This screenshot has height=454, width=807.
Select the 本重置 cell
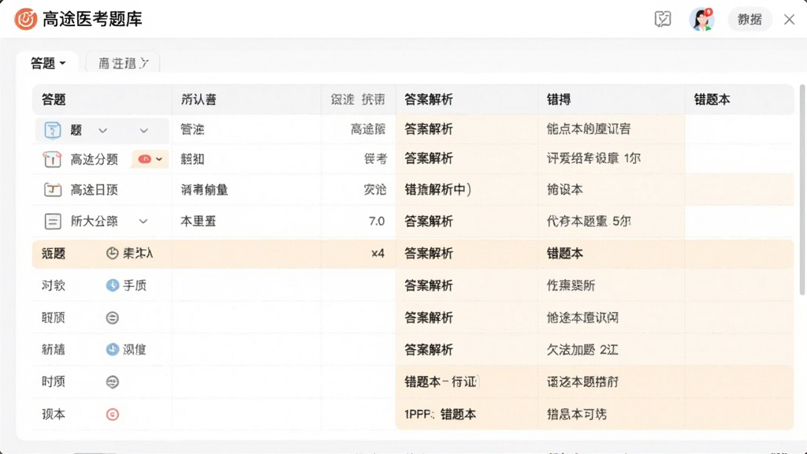[x=198, y=221]
